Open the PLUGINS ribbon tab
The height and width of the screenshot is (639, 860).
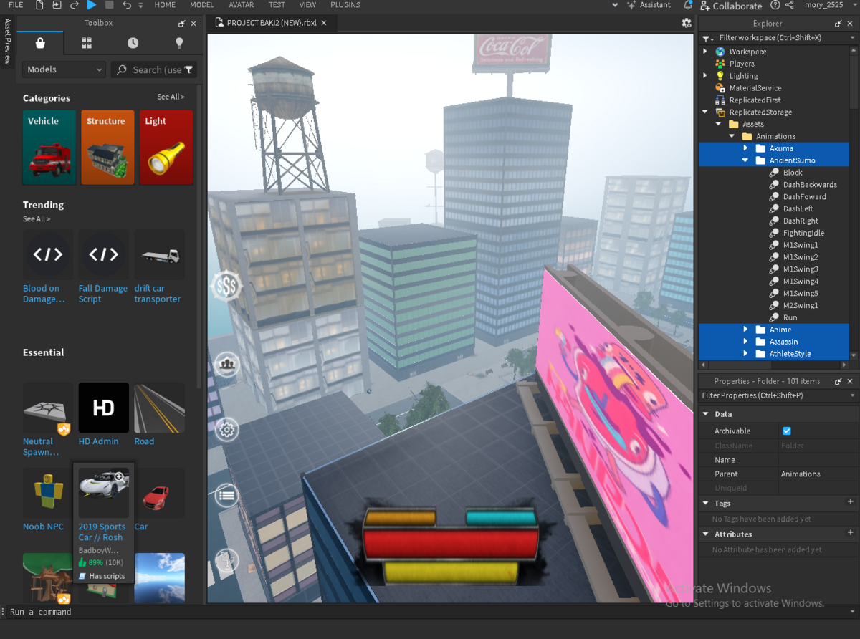click(x=345, y=5)
